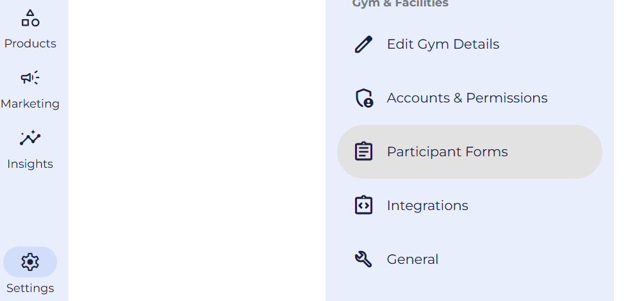Go to the Marketing label in sidebar
The height and width of the screenshot is (301, 628).
[30, 104]
